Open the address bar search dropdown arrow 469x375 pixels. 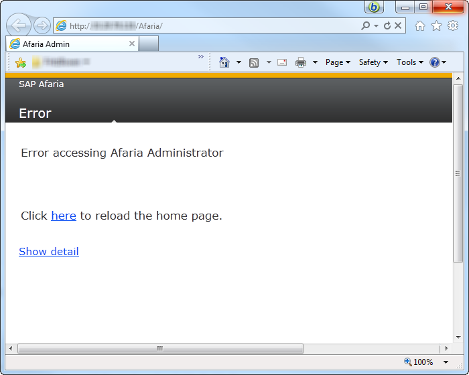pyautogui.click(x=376, y=26)
